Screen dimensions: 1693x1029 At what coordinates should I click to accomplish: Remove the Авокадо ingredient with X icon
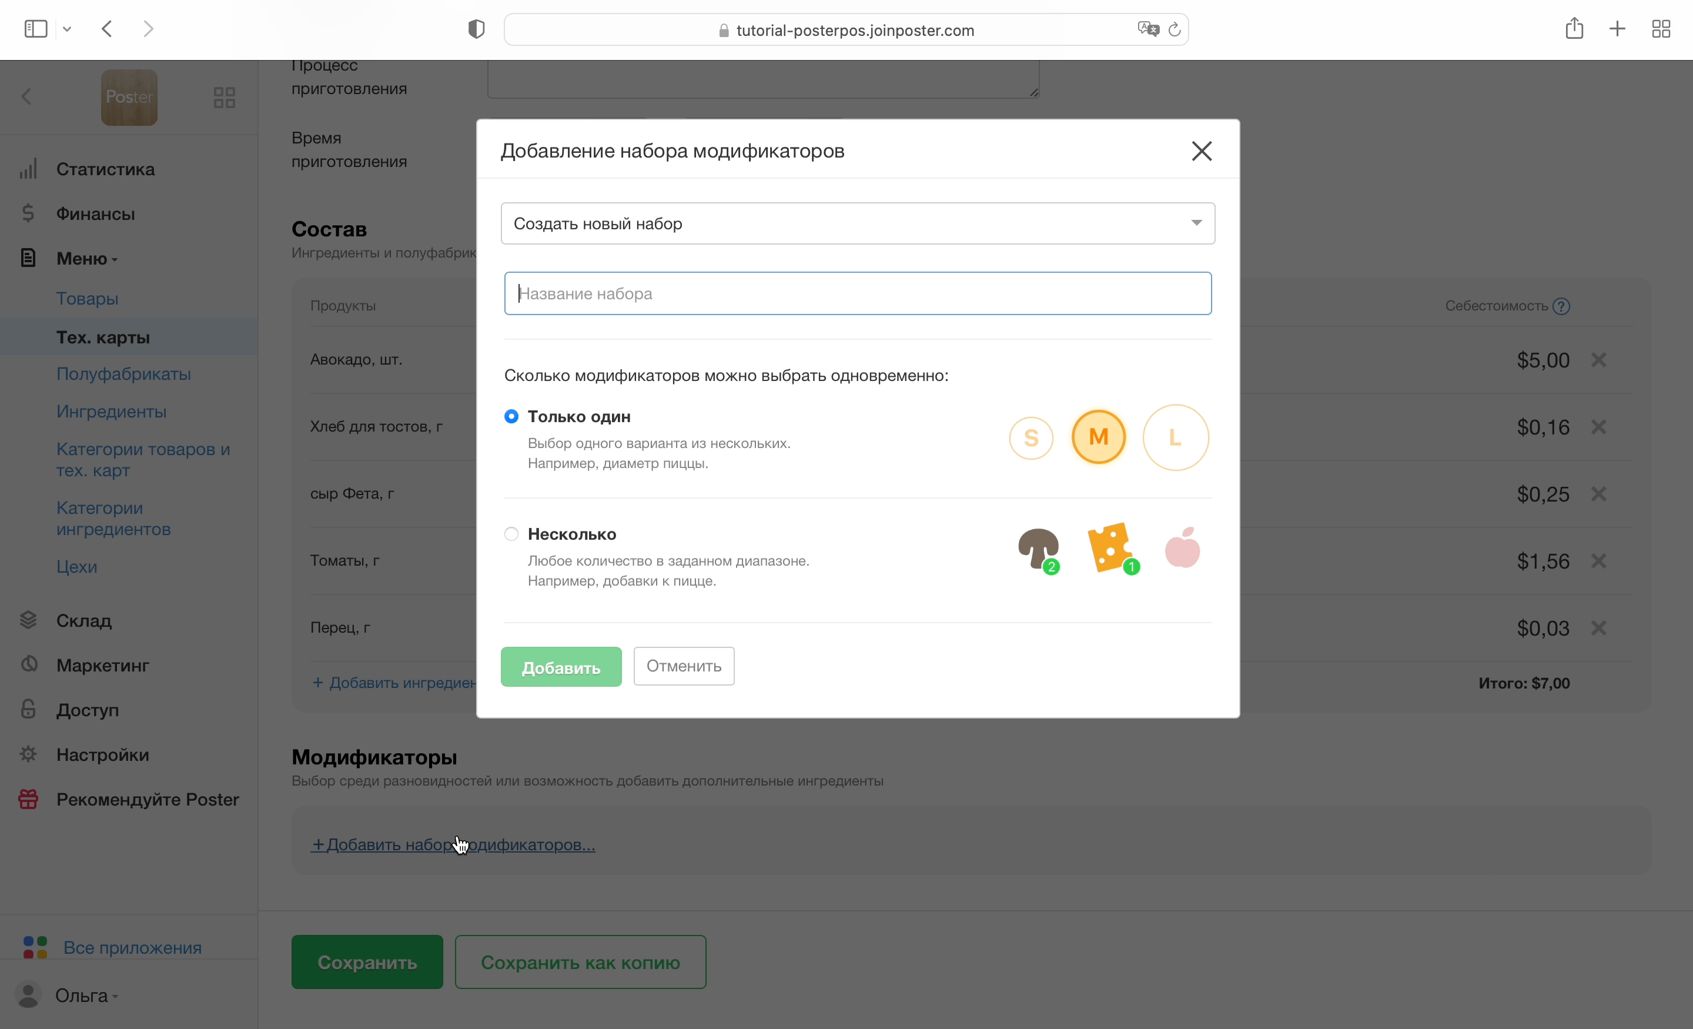(x=1599, y=359)
